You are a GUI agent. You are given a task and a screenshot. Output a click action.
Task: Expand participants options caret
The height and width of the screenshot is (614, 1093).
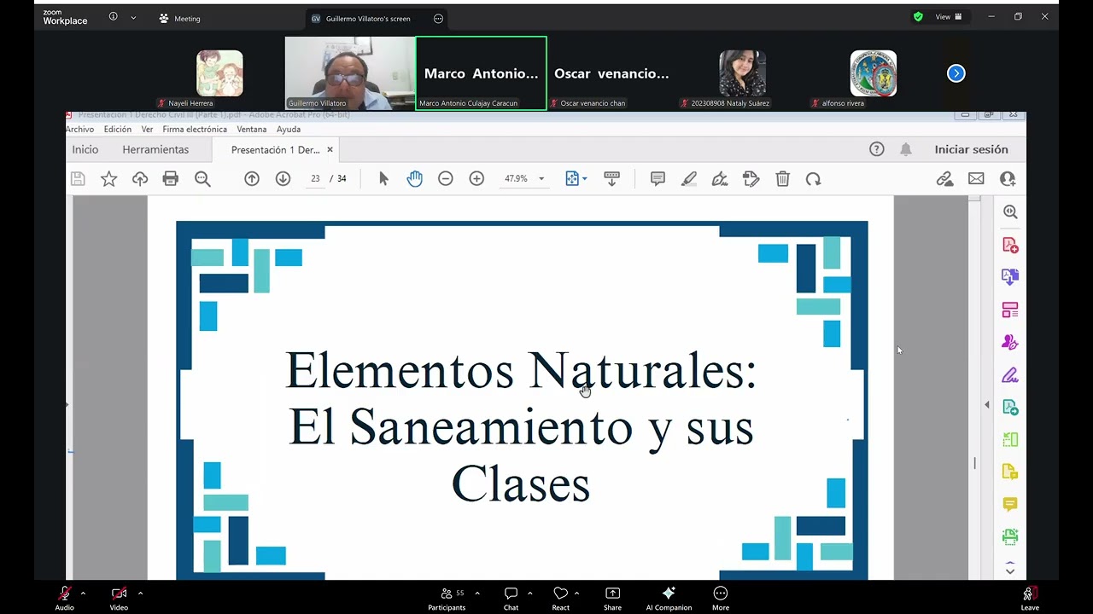(476, 593)
